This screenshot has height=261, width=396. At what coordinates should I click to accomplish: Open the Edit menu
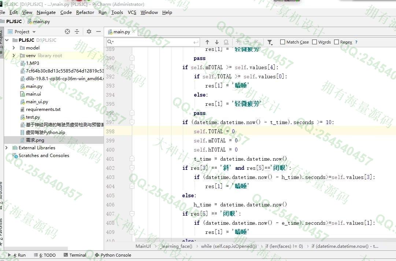[14, 12]
